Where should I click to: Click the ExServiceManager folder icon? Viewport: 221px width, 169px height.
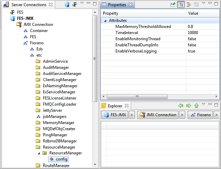(38, 92)
